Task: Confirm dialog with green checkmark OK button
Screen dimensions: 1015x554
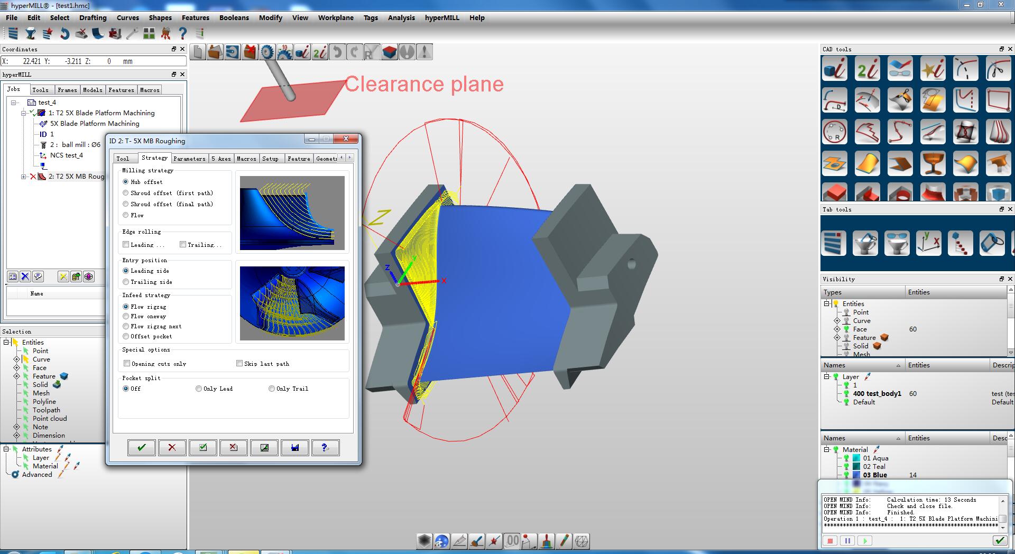Action: [141, 448]
